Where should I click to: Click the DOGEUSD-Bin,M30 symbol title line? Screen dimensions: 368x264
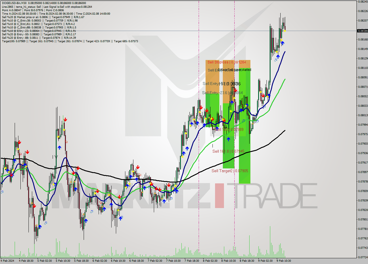[44, 3]
